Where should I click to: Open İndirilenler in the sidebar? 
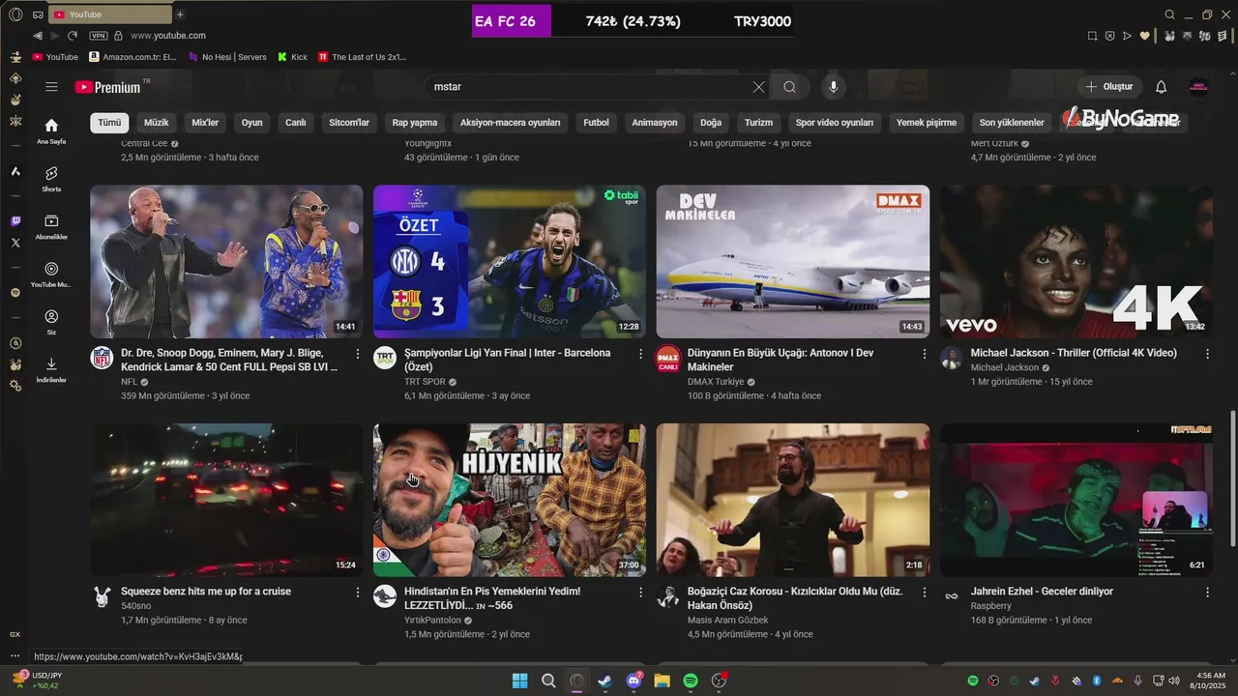[51, 369]
